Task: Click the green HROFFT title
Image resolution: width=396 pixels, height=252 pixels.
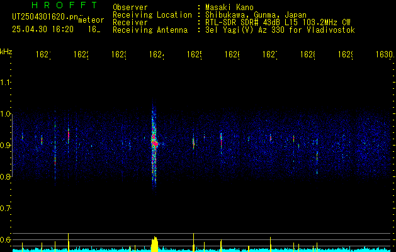Action: click(64, 5)
